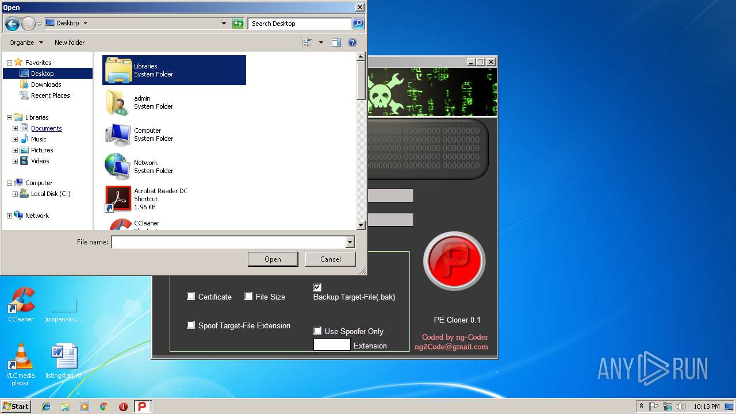Select the jumpenviro desktop file
The height and width of the screenshot is (414, 736).
tap(64, 310)
